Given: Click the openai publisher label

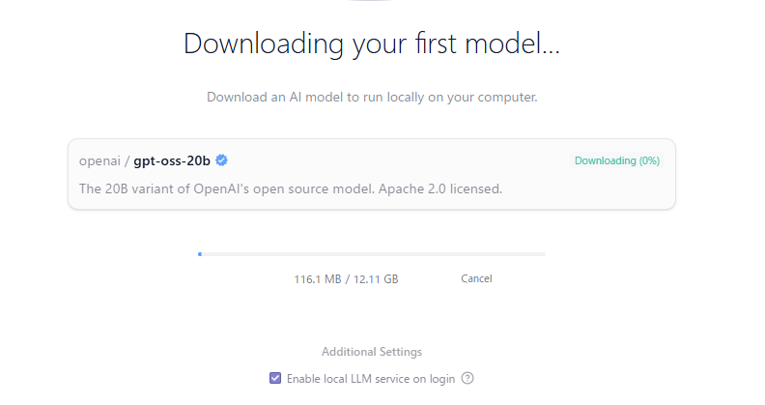Looking at the screenshot, I should (x=99, y=160).
